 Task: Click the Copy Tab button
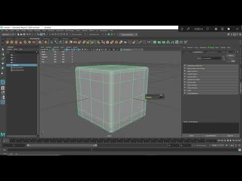coord(230,136)
